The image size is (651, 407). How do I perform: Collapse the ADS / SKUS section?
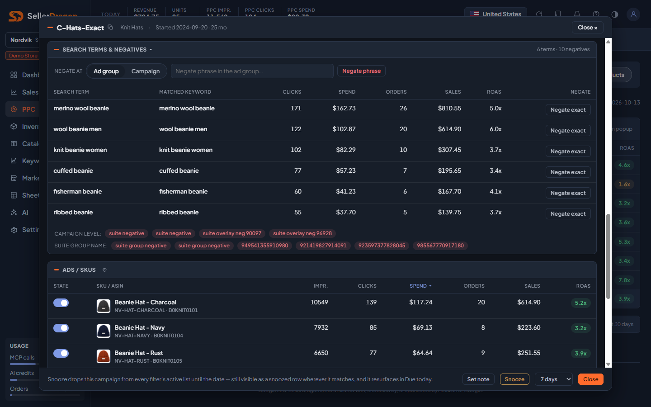click(x=57, y=270)
